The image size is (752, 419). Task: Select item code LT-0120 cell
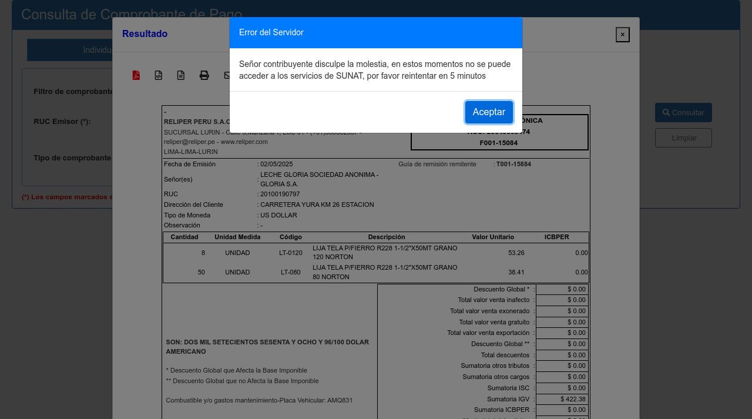(290, 253)
